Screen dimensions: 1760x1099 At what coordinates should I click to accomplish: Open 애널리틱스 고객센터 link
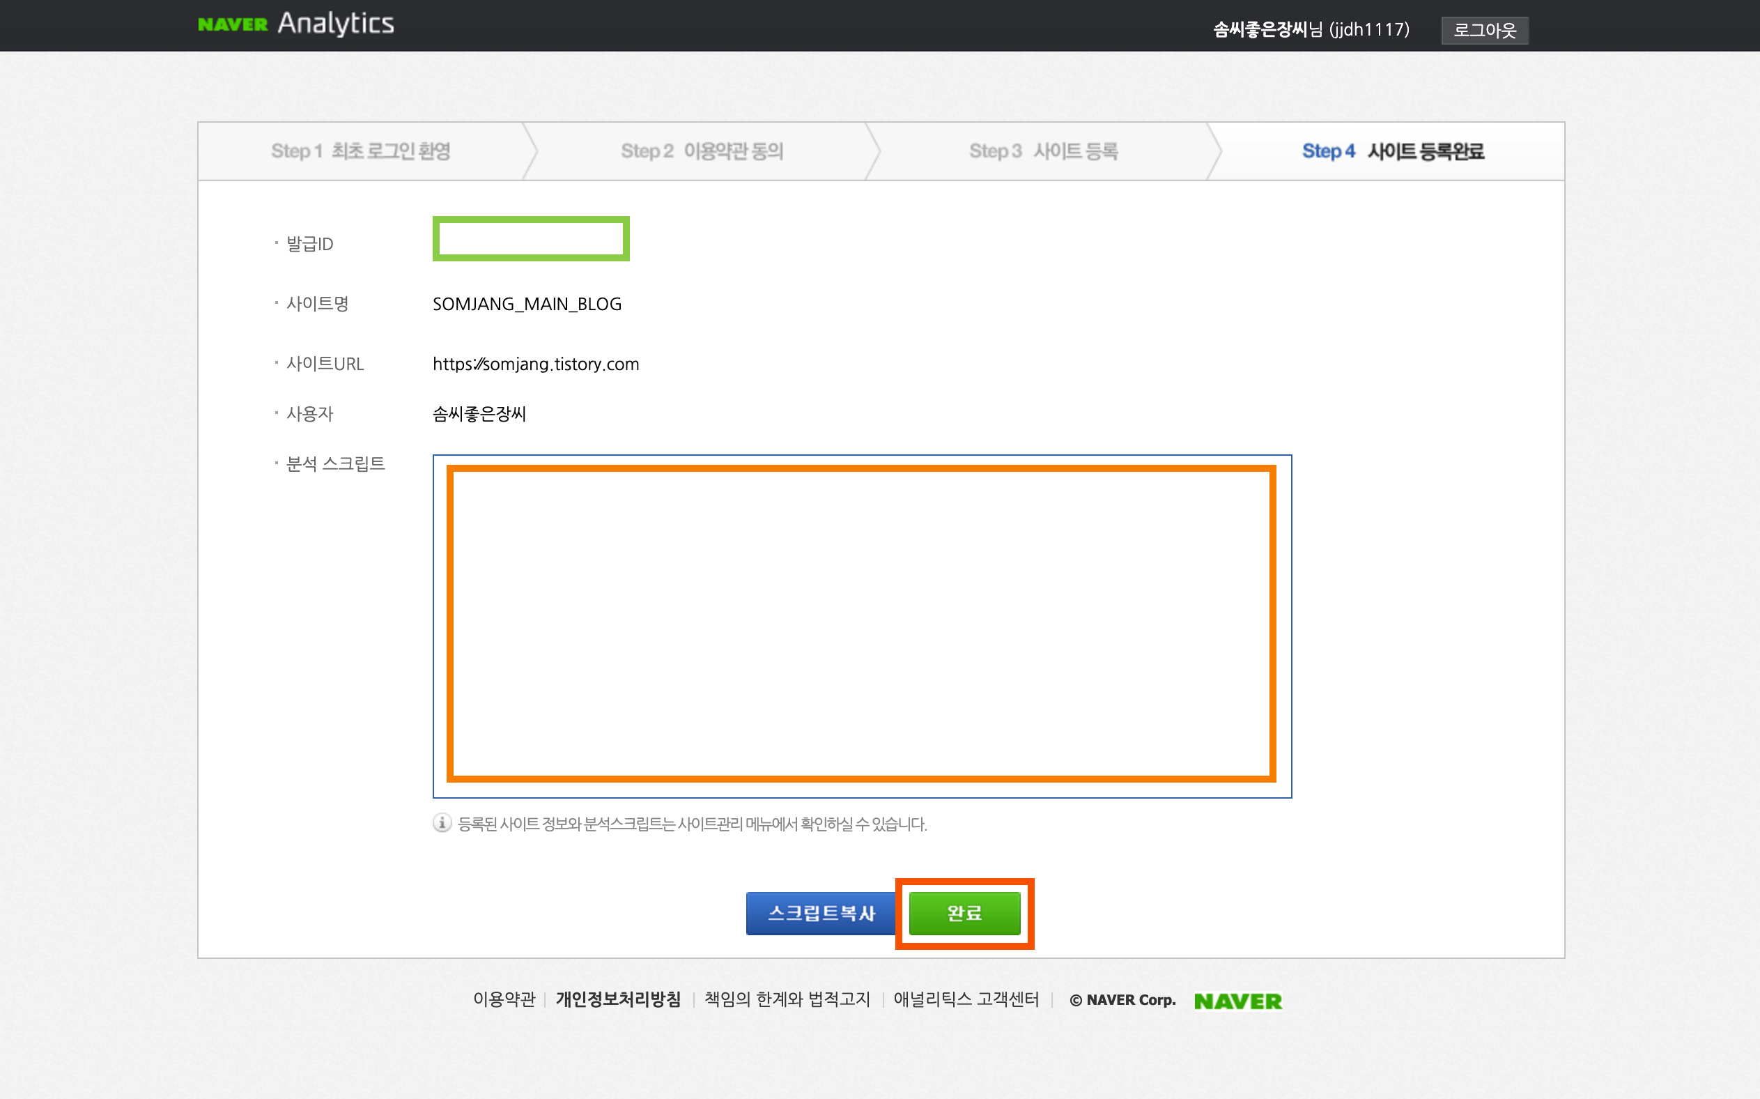(966, 999)
